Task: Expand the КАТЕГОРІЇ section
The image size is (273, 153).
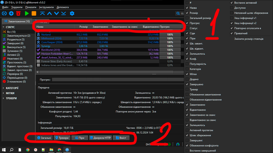Action: pos(3,88)
